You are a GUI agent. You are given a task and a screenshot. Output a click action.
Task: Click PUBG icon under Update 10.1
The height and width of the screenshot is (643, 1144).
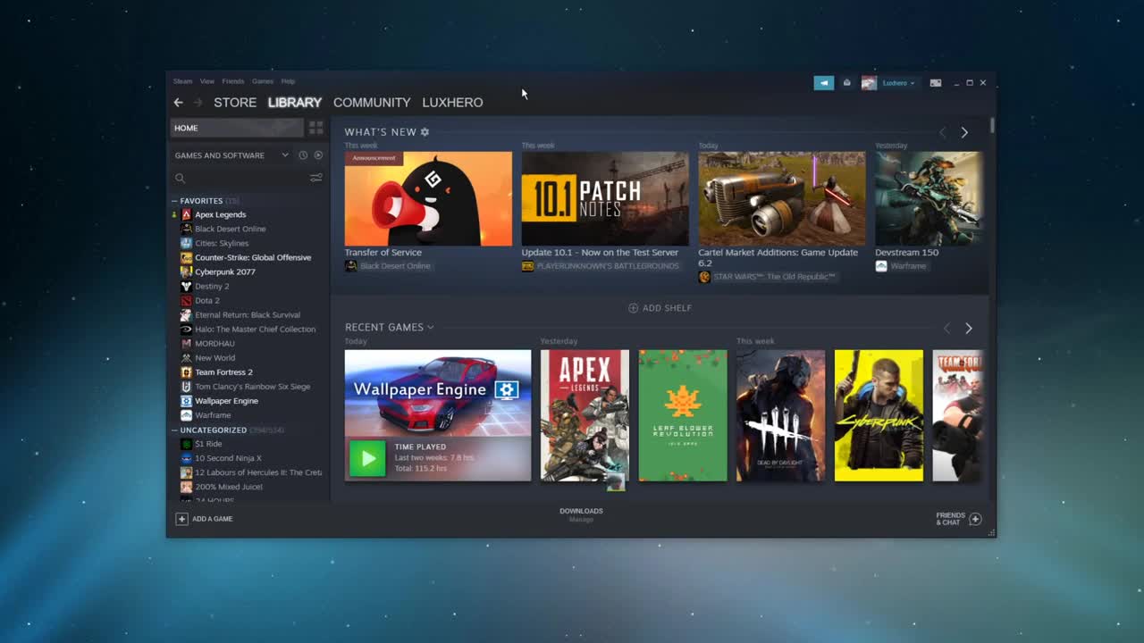(x=527, y=266)
